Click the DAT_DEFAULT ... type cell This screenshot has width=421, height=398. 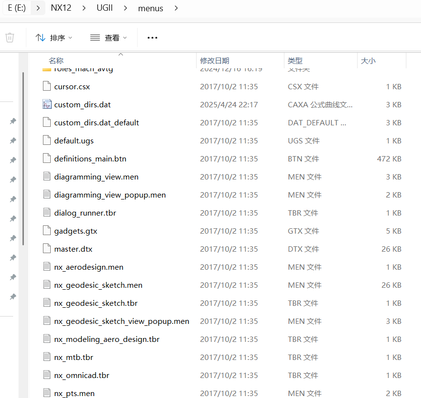(317, 122)
